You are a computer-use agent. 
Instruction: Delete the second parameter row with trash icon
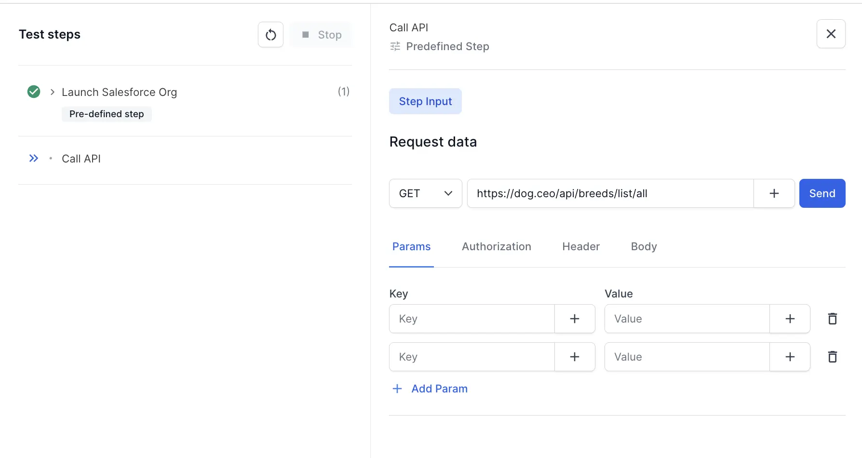pos(832,357)
